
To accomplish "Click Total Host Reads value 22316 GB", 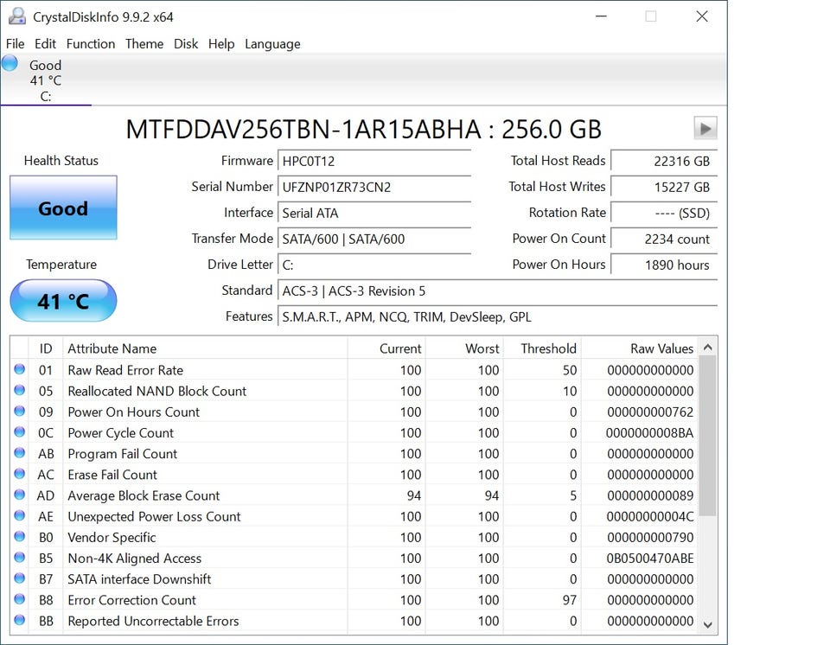I will [664, 161].
